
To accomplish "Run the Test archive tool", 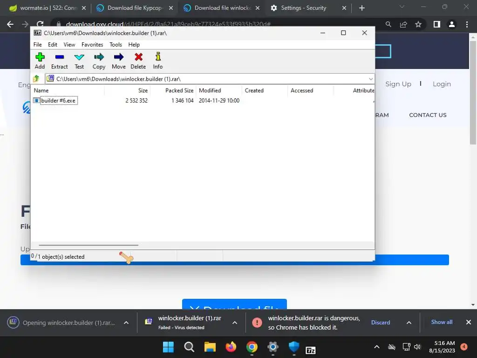I will pos(79,61).
